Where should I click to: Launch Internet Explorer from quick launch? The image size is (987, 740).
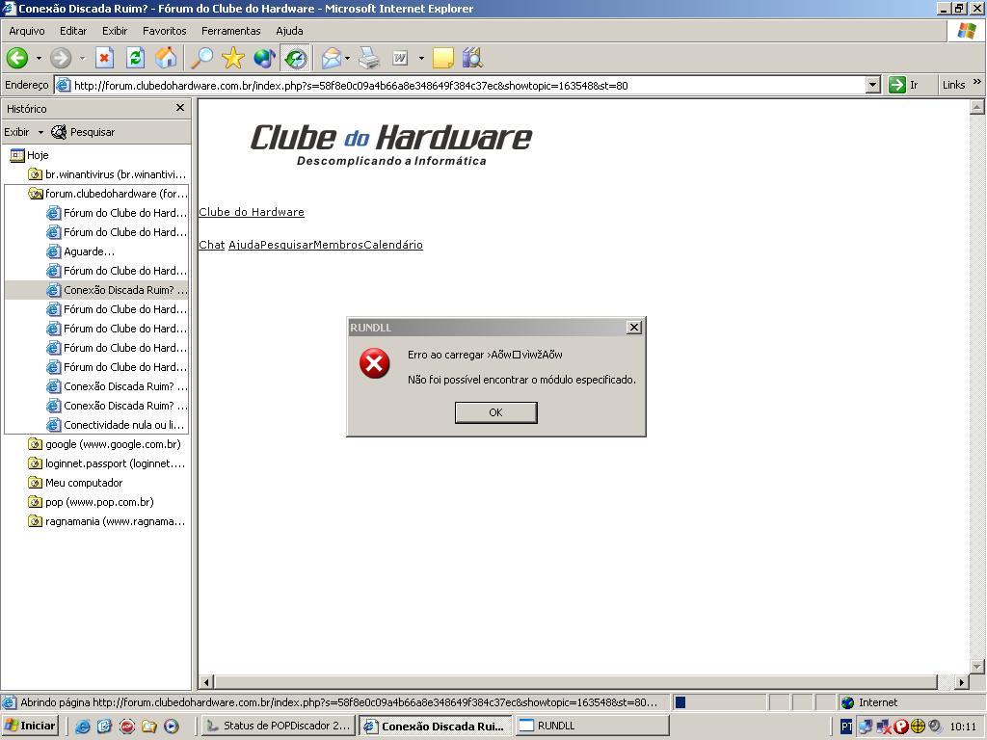(x=83, y=727)
